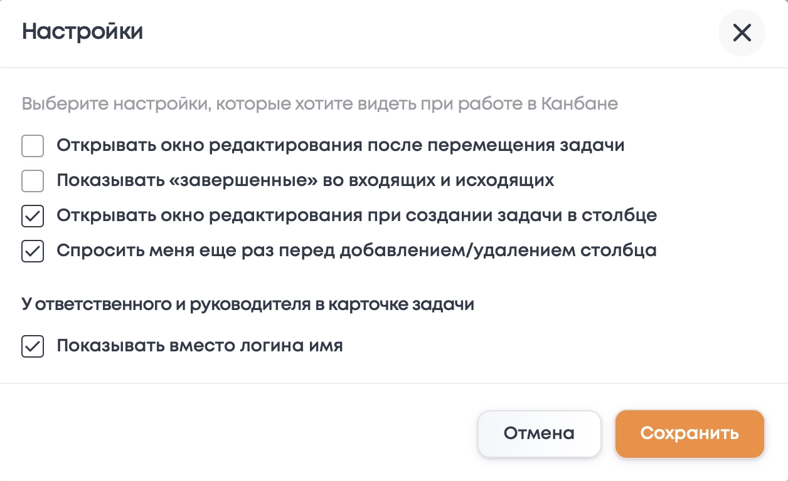
Task: Click label "Открывать окно редактирования при создании задачи"
Action: click(356, 216)
